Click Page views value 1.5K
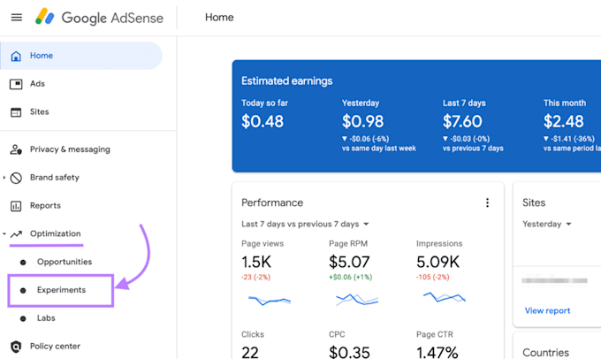 [x=256, y=263]
